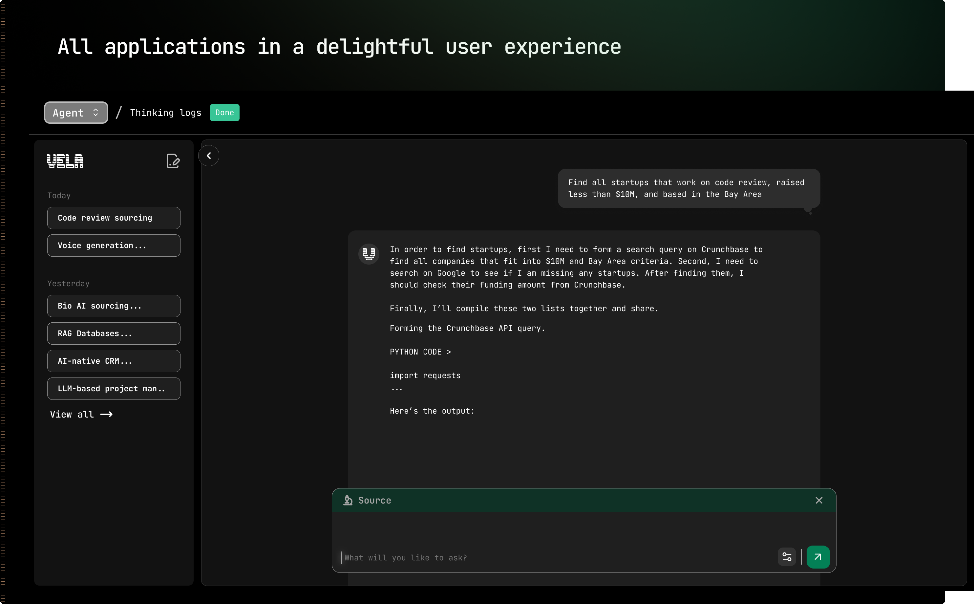Close the Source panel
Screen dimensions: 974x604
click(819, 500)
